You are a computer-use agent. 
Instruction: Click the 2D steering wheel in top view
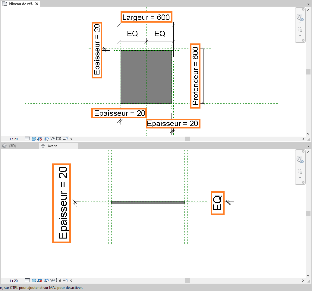pyautogui.click(x=300, y=17)
